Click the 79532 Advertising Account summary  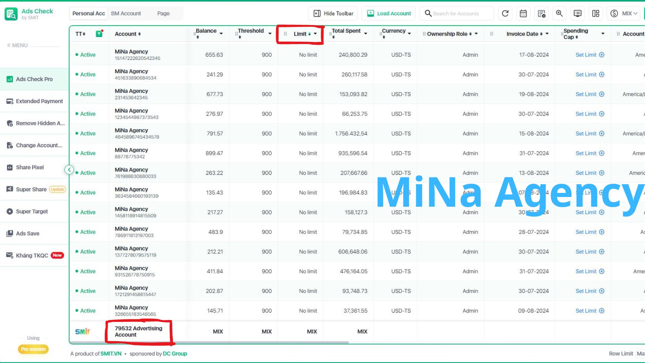(x=138, y=332)
